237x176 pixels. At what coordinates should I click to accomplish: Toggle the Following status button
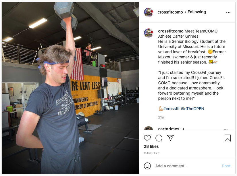pyautogui.click(x=197, y=12)
